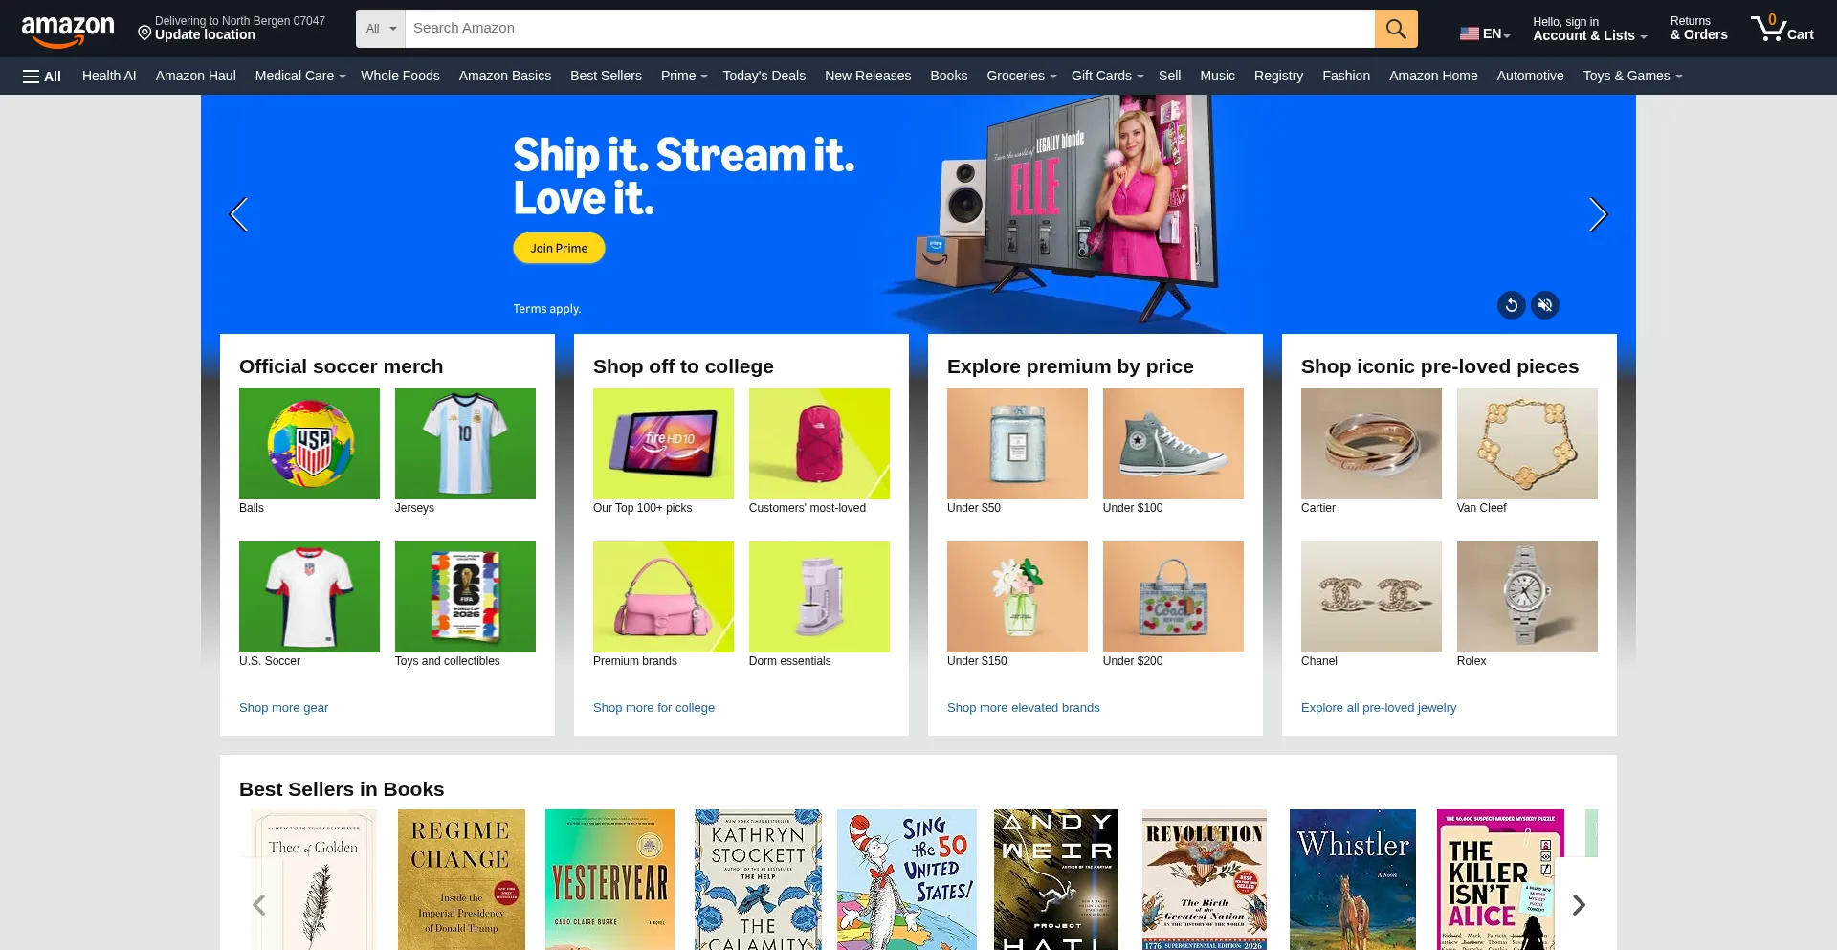Image resolution: width=1837 pixels, height=950 pixels.
Task: Open Regime Change book cover
Action: (x=461, y=880)
